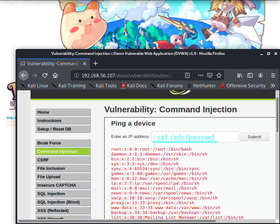Open SQL Injection page
This screenshot has height=224, width=280.
(63, 194)
